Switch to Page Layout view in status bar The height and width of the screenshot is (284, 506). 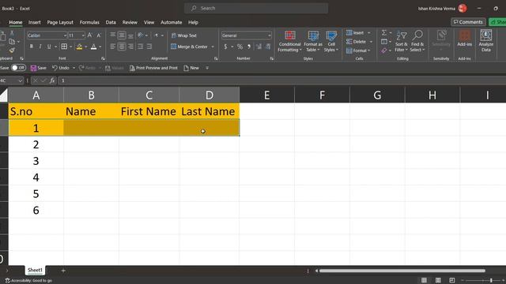click(438, 280)
